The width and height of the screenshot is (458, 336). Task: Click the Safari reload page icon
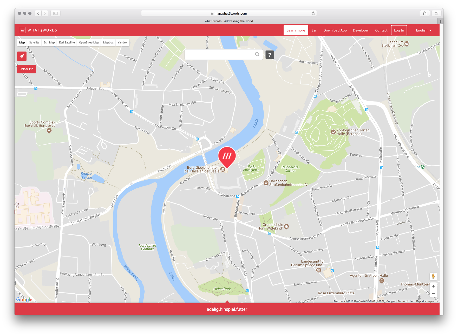[313, 13]
